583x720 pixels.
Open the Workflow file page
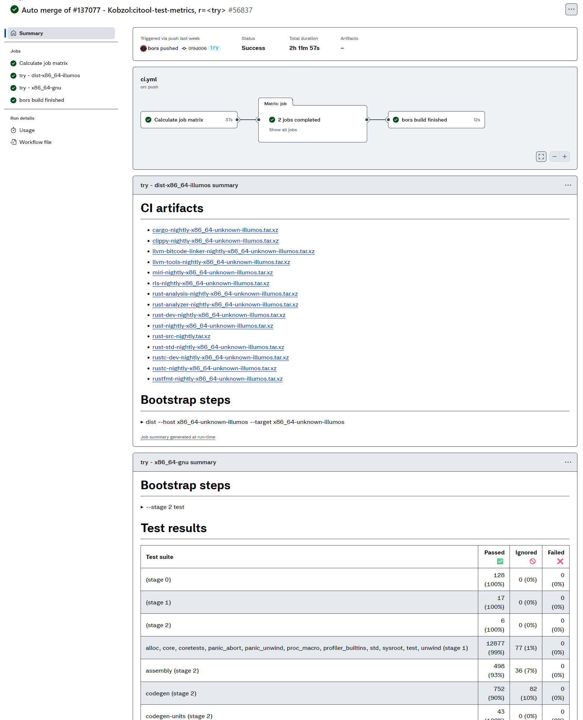tap(35, 142)
